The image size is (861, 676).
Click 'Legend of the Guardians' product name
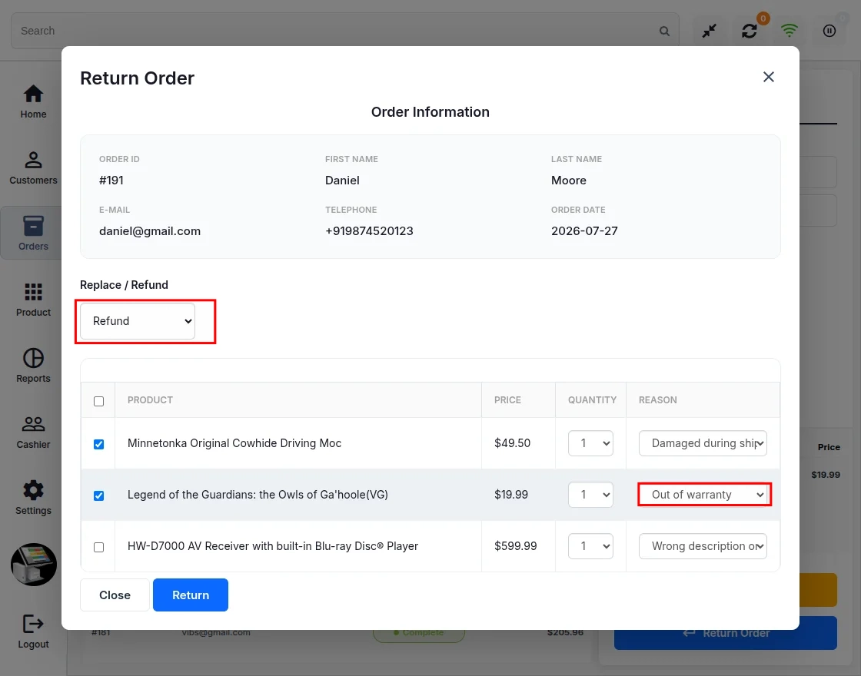pyautogui.click(x=258, y=495)
